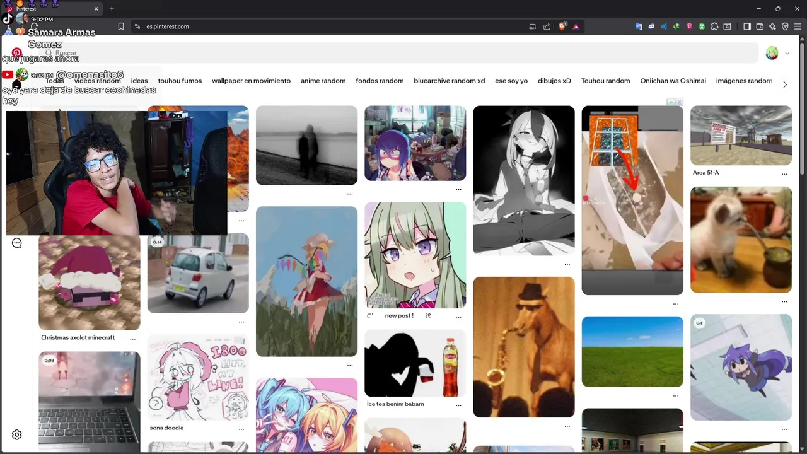Open Pinterest settings gear in sidebar

point(17,434)
